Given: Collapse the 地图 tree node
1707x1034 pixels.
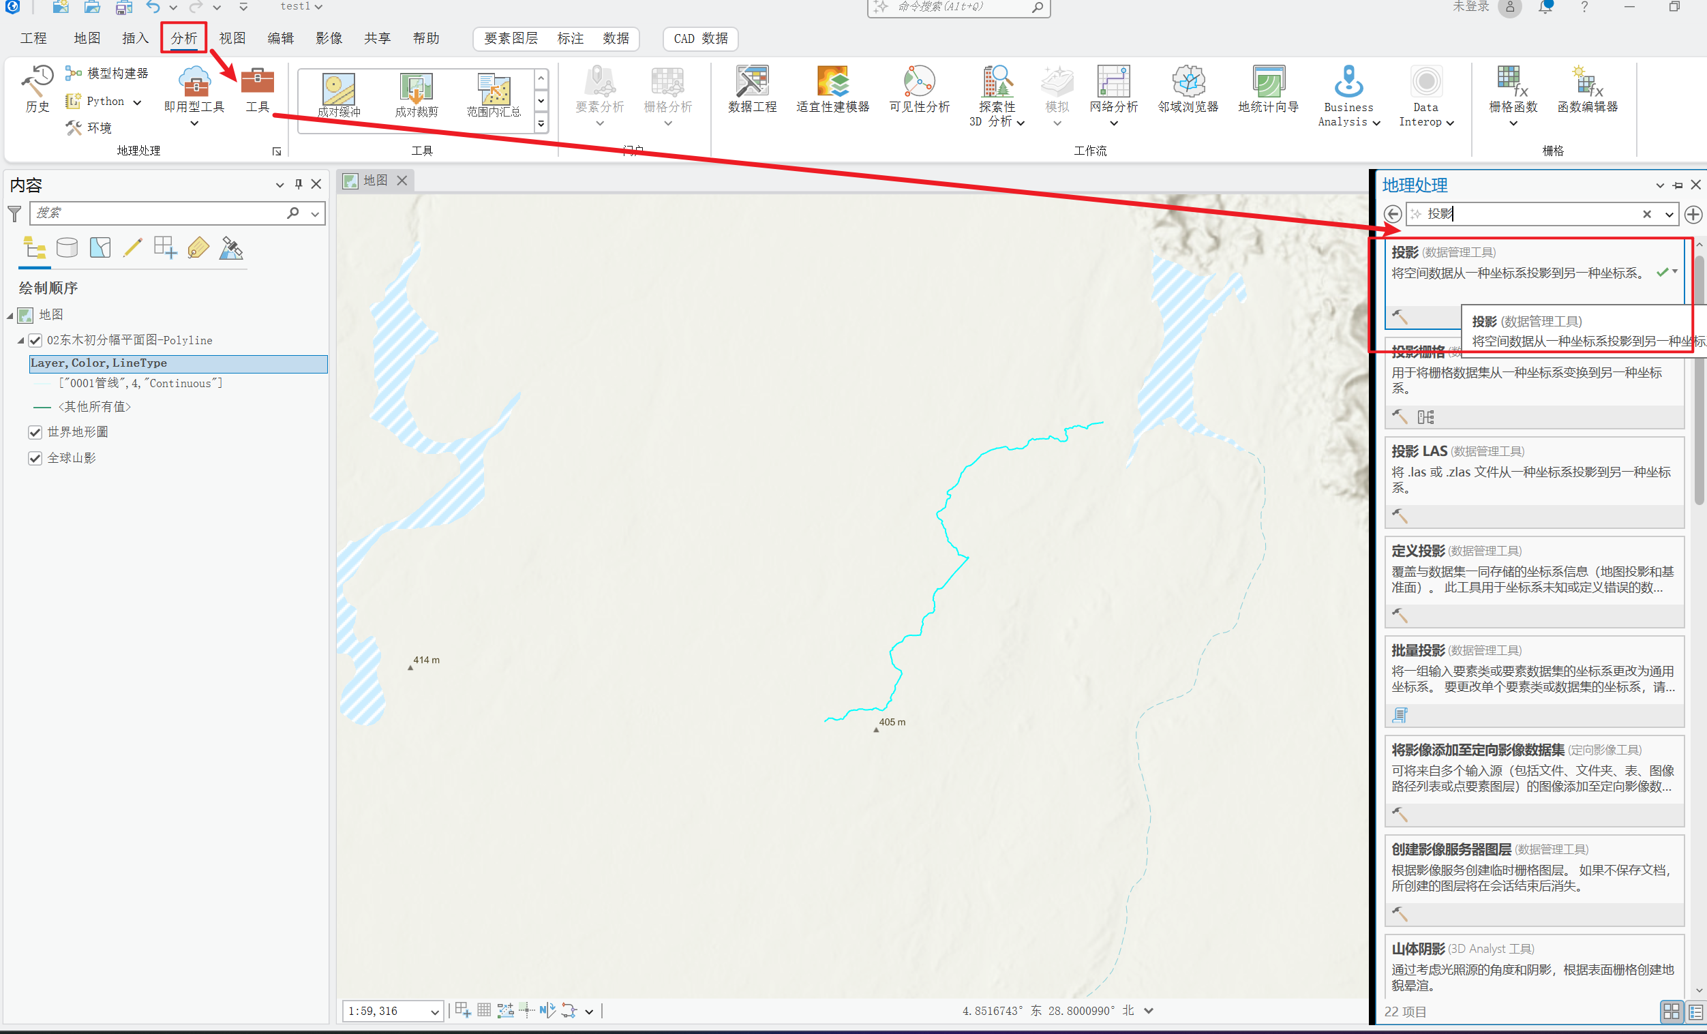Looking at the screenshot, I should 10,316.
